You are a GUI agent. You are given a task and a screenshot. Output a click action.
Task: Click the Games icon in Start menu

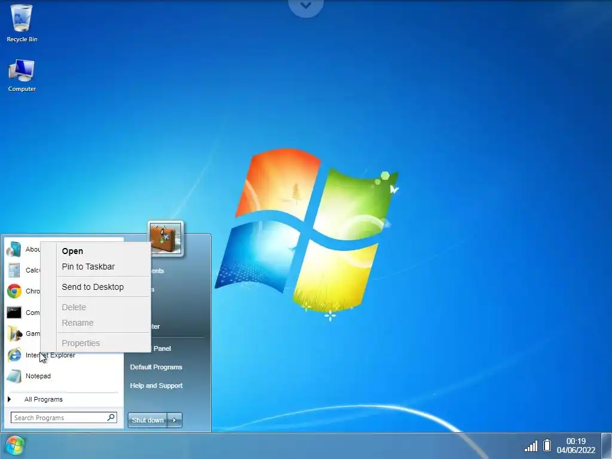tap(14, 333)
